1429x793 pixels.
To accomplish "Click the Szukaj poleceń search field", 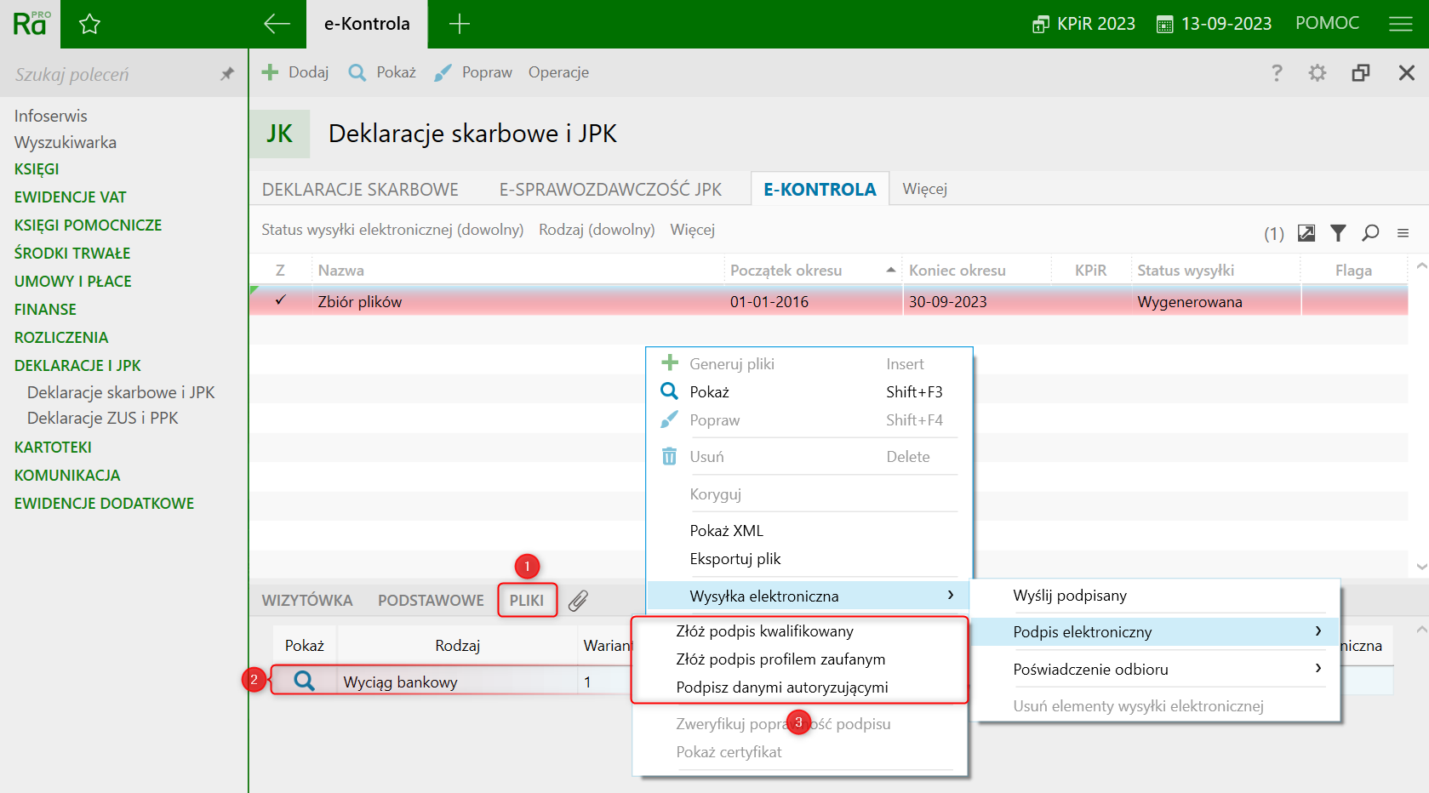I will point(111,75).
